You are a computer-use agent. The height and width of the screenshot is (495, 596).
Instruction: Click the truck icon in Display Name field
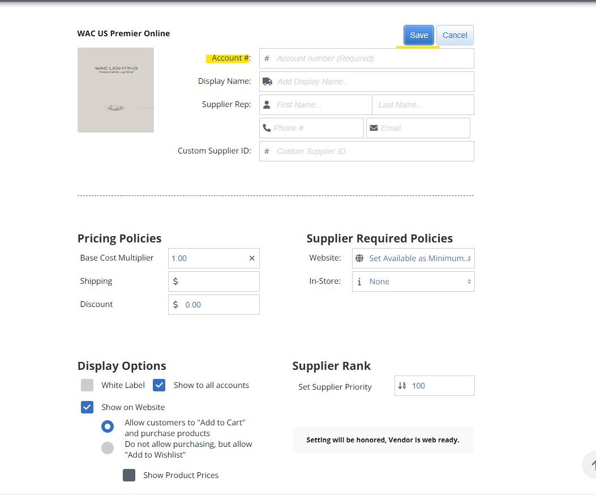pos(267,82)
